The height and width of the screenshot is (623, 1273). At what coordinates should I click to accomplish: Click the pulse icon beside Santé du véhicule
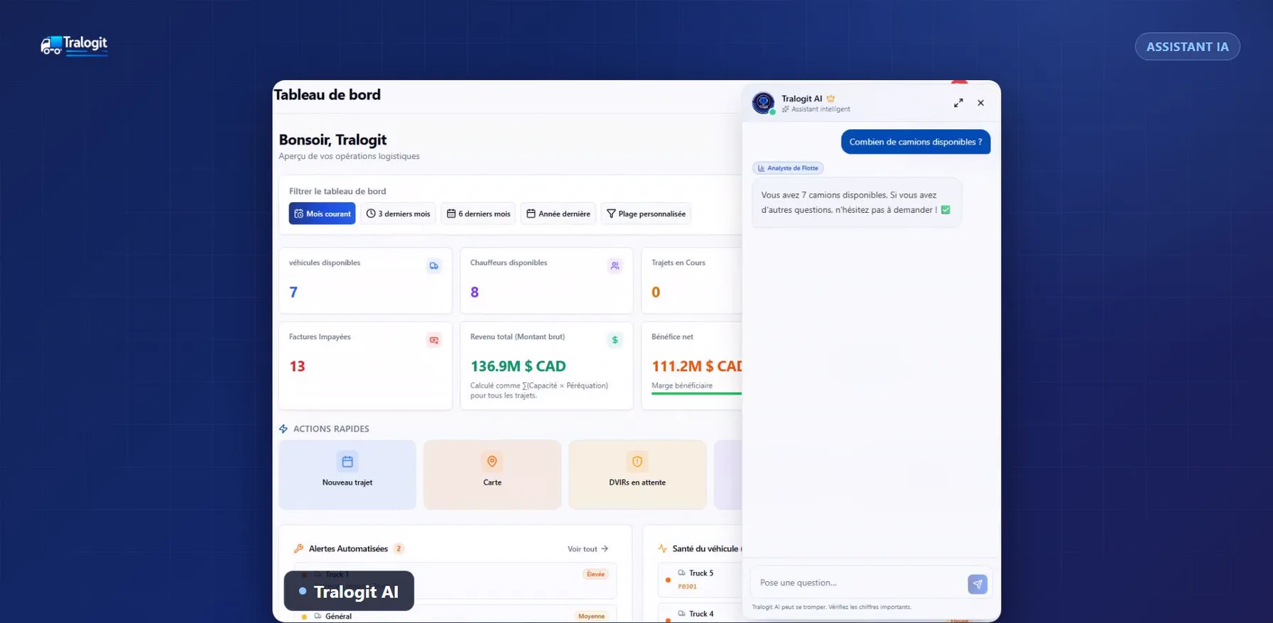[663, 548]
